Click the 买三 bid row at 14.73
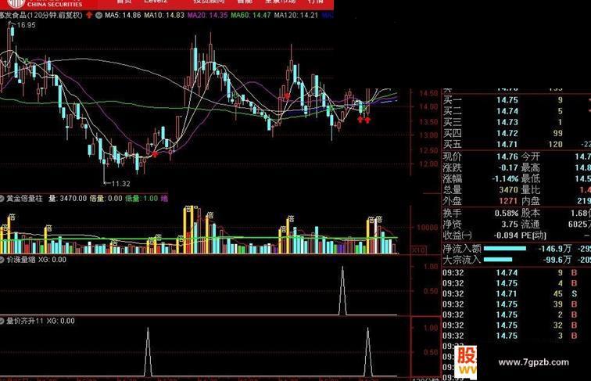Viewport: 591px width, 381px height. pyautogui.click(x=517, y=122)
